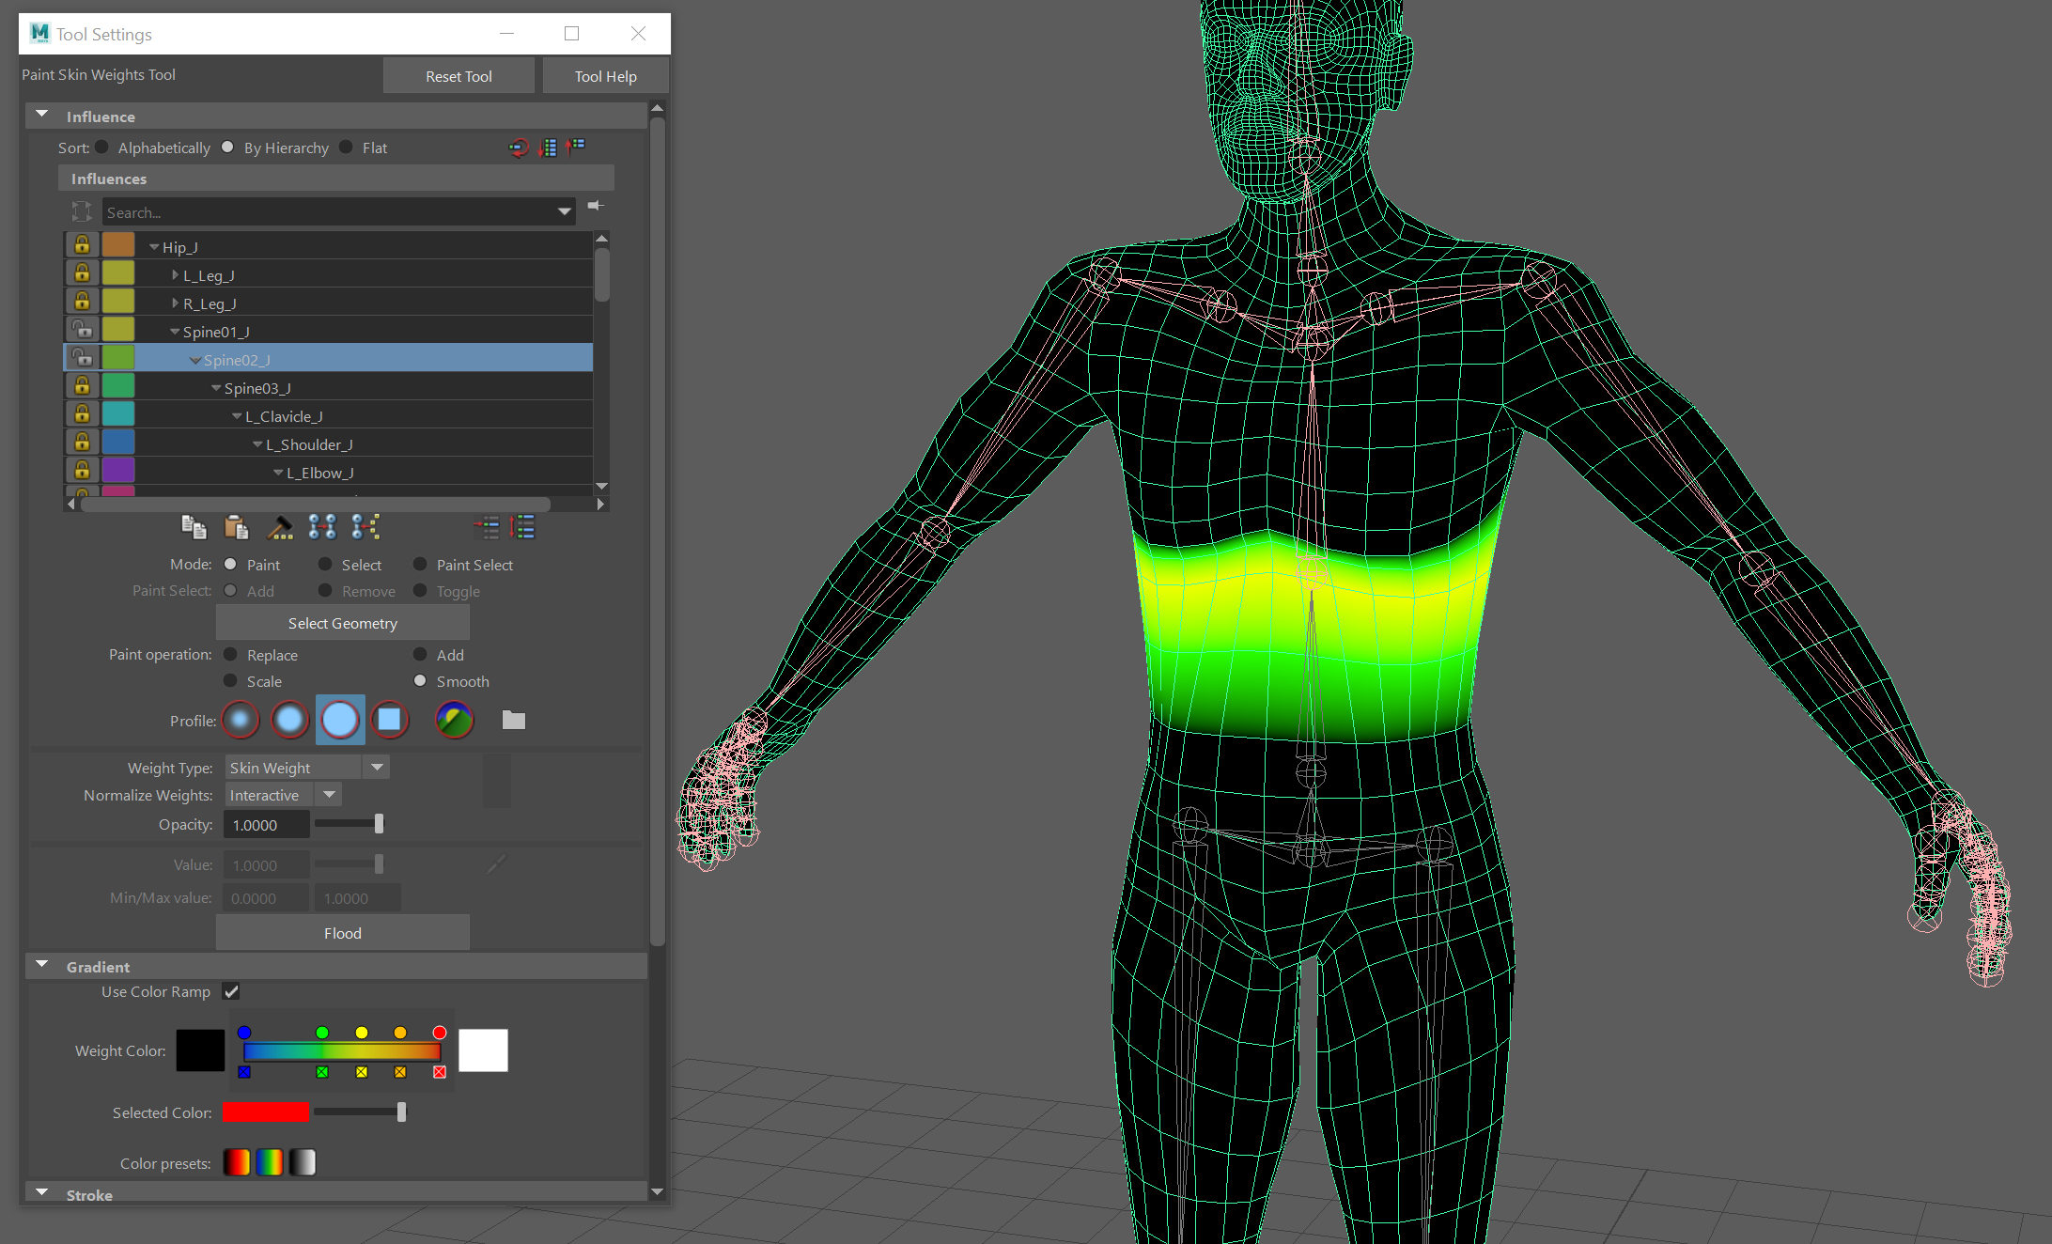Click the Weight Hammer icon
This screenshot has height=1244, width=2052.
tap(279, 527)
